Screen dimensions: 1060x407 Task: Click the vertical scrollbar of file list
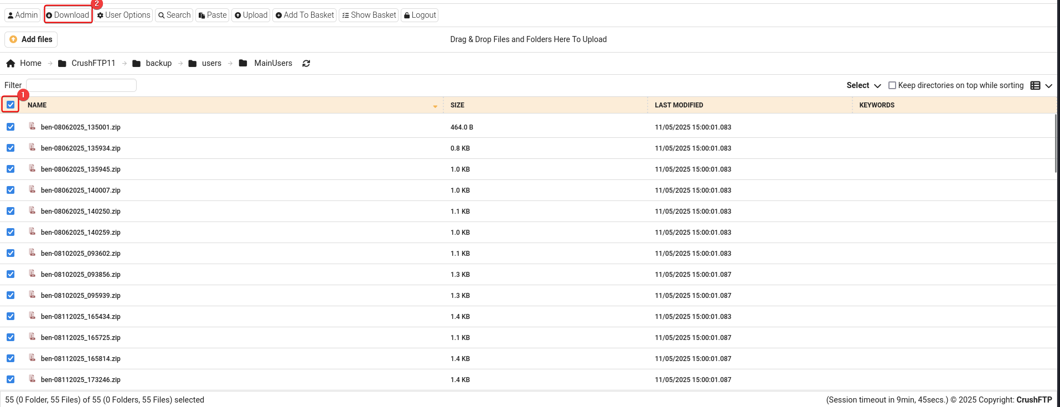[x=1056, y=144]
